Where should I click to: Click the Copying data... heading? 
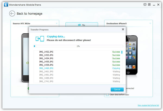coord(56,37)
